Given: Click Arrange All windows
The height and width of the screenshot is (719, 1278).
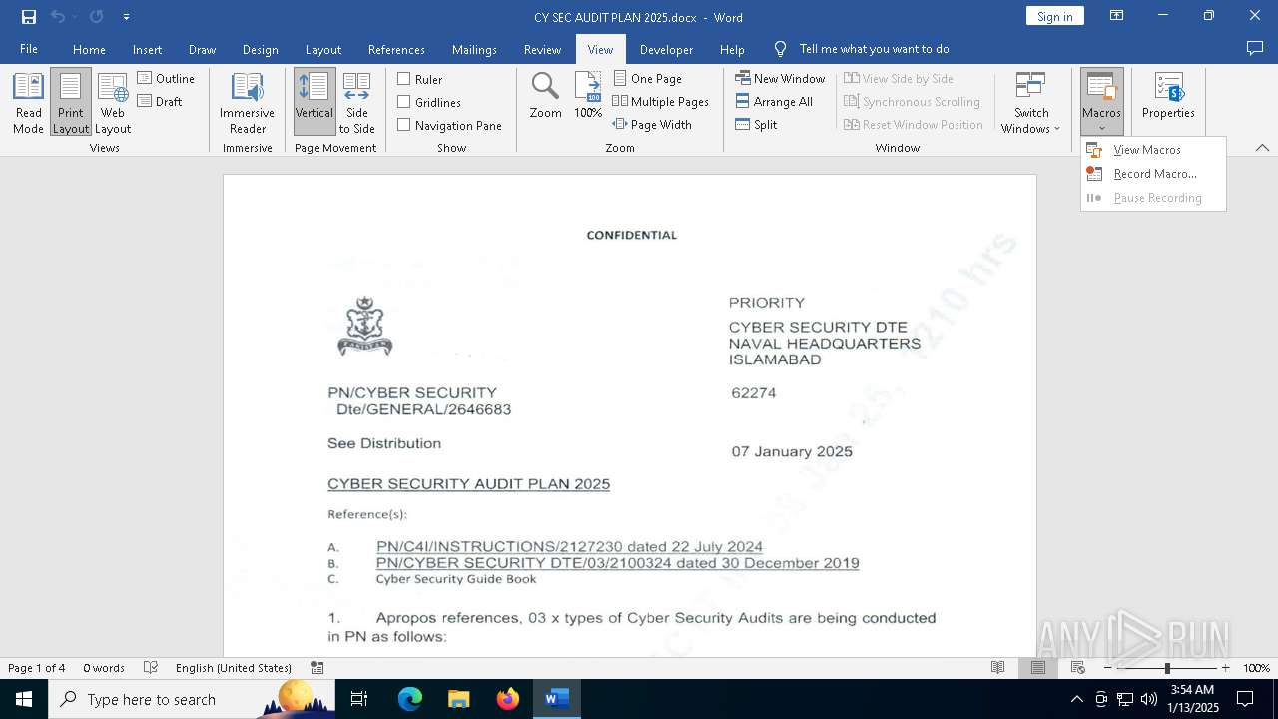Looking at the screenshot, I should [x=774, y=101].
